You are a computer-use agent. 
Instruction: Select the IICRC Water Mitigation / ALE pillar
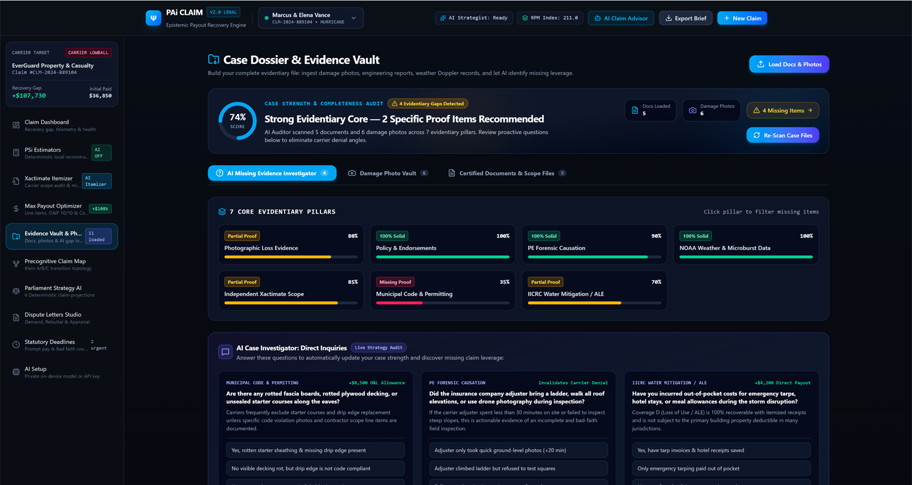(x=594, y=290)
